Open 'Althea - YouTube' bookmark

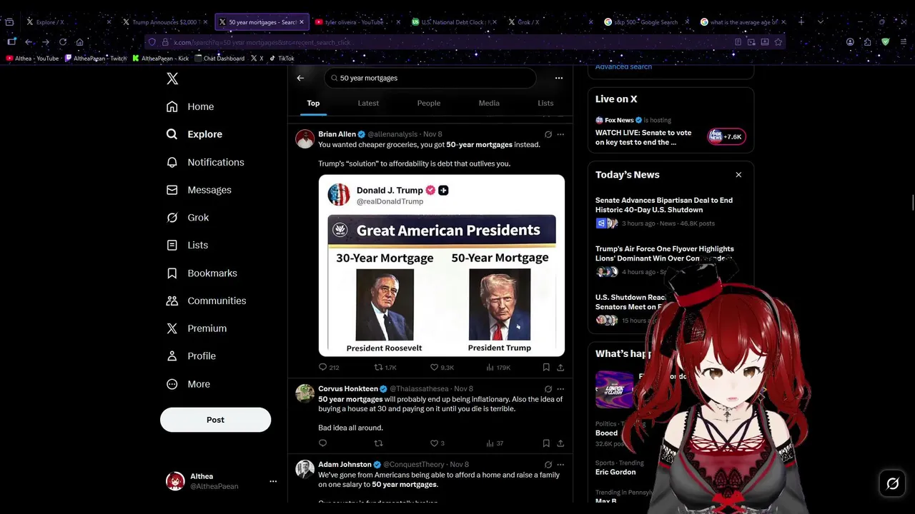(33, 59)
